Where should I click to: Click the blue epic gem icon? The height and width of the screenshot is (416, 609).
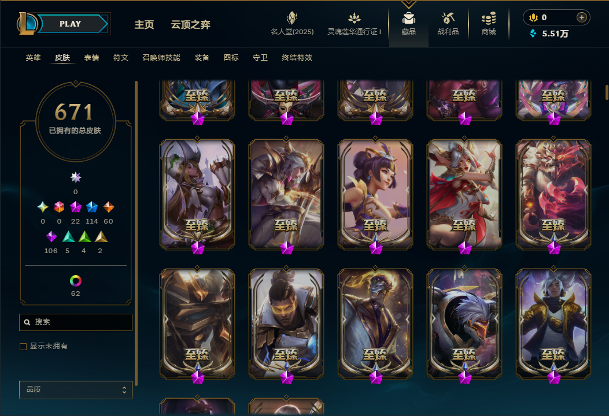[91, 207]
